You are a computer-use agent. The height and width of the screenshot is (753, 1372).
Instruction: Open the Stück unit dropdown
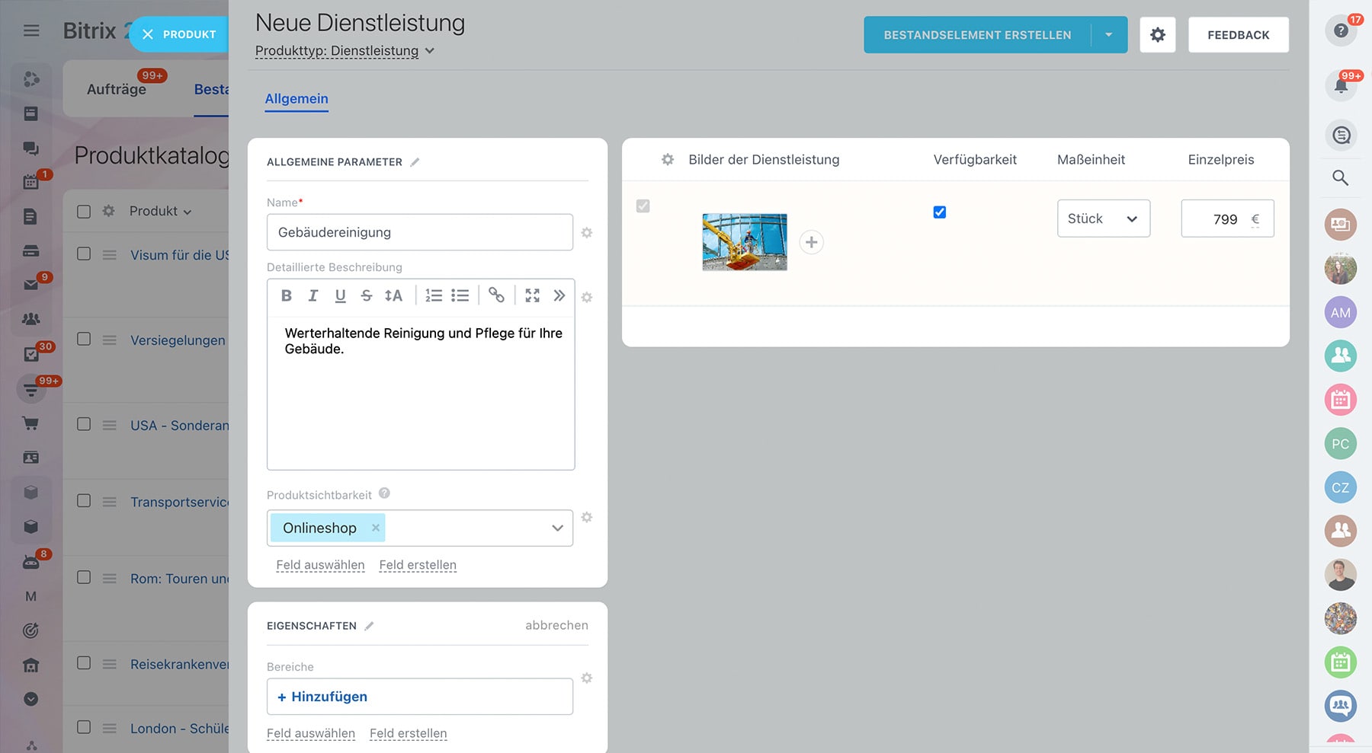[x=1103, y=219]
